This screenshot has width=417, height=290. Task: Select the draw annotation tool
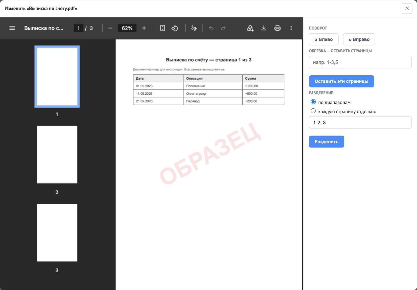click(194, 28)
